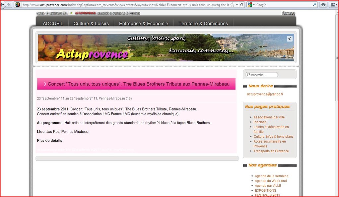This screenshot has width=339, height=197.
Task: Open address bar history dropdown arrow
Action: coord(237,5)
